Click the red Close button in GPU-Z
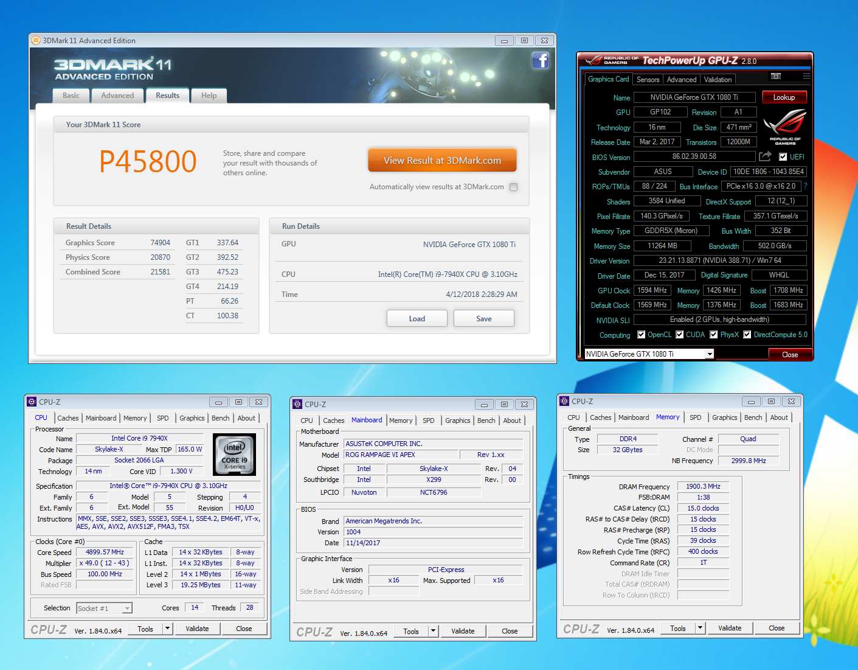The width and height of the screenshot is (858, 670). pos(790,355)
